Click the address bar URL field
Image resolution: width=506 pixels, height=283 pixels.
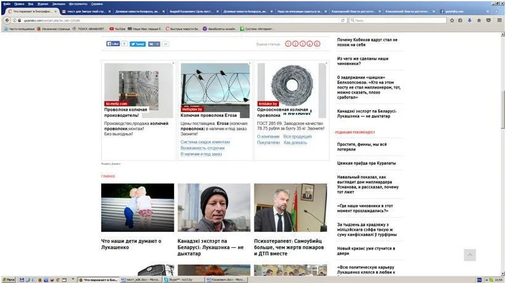pyautogui.click(x=181, y=20)
